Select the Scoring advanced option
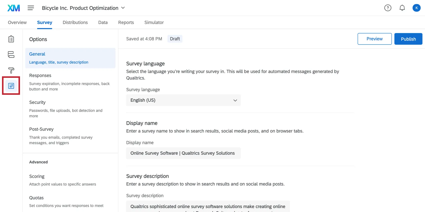 point(37,177)
